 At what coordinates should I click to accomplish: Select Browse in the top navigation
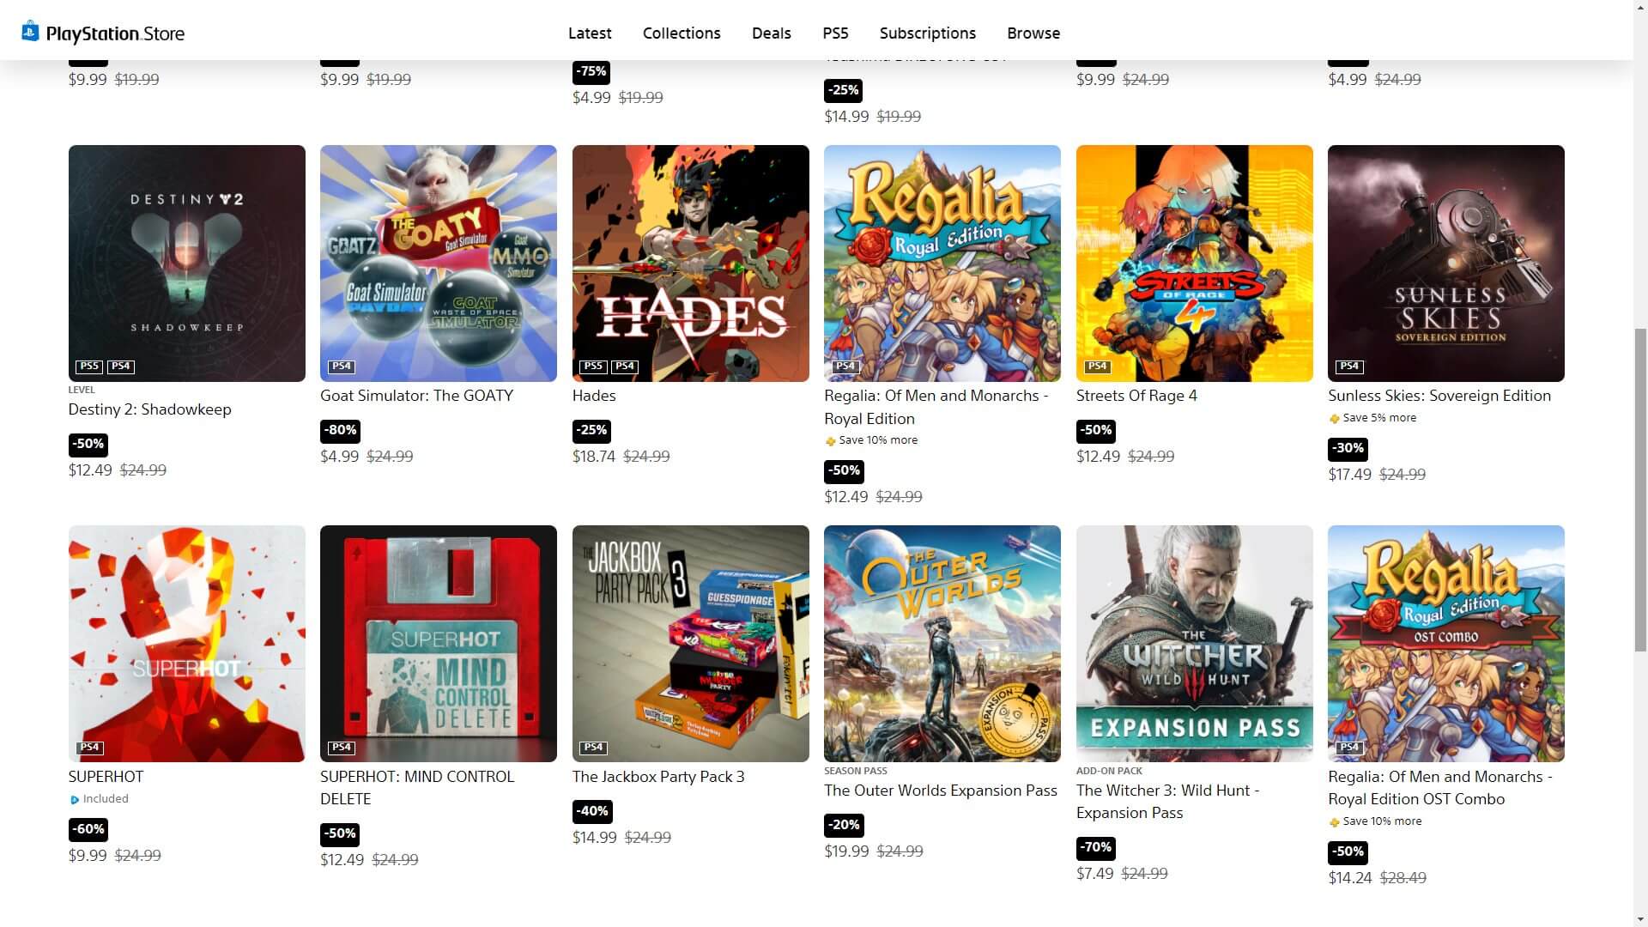pyautogui.click(x=1033, y=33)
